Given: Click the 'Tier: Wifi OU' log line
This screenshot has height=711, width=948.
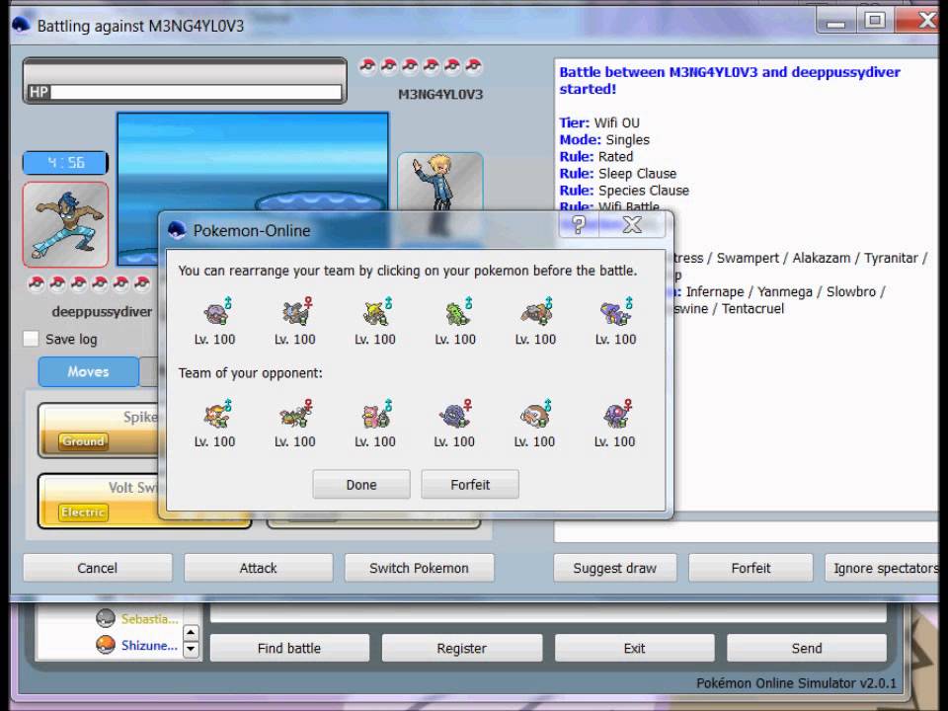Looking at the screenshot, I should point(599,122).
